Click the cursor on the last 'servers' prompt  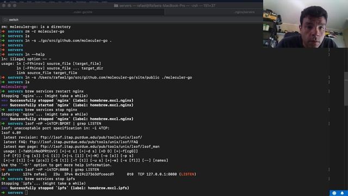click(26, 193)
